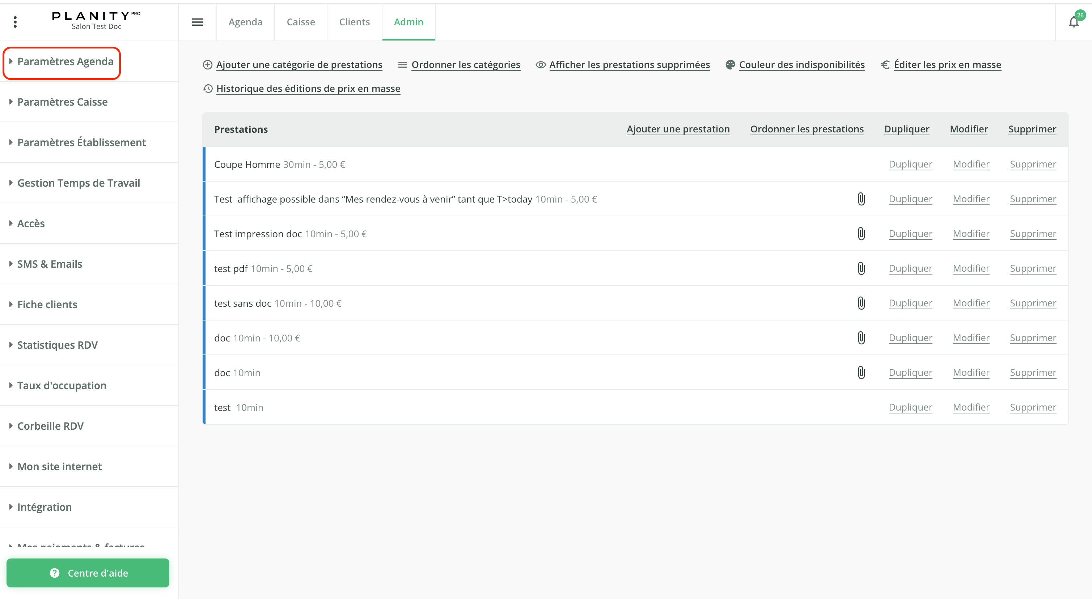1092x599 pixels.
Task: Switch to the Clients tab
Action: [354, 22]
